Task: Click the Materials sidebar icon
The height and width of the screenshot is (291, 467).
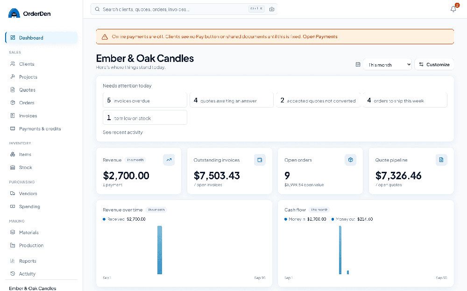Action: [x=13, y=232]
